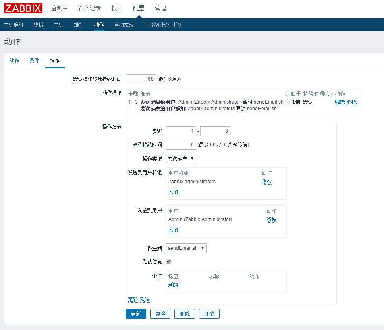Open the 报表 top menu

pos(117,8)
